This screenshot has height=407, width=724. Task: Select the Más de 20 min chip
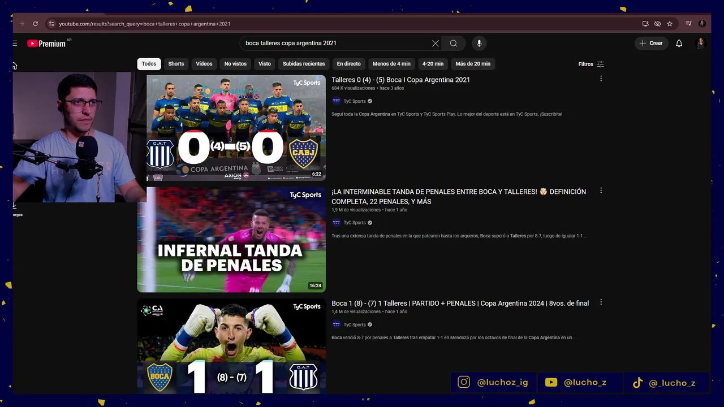[473, 64]
